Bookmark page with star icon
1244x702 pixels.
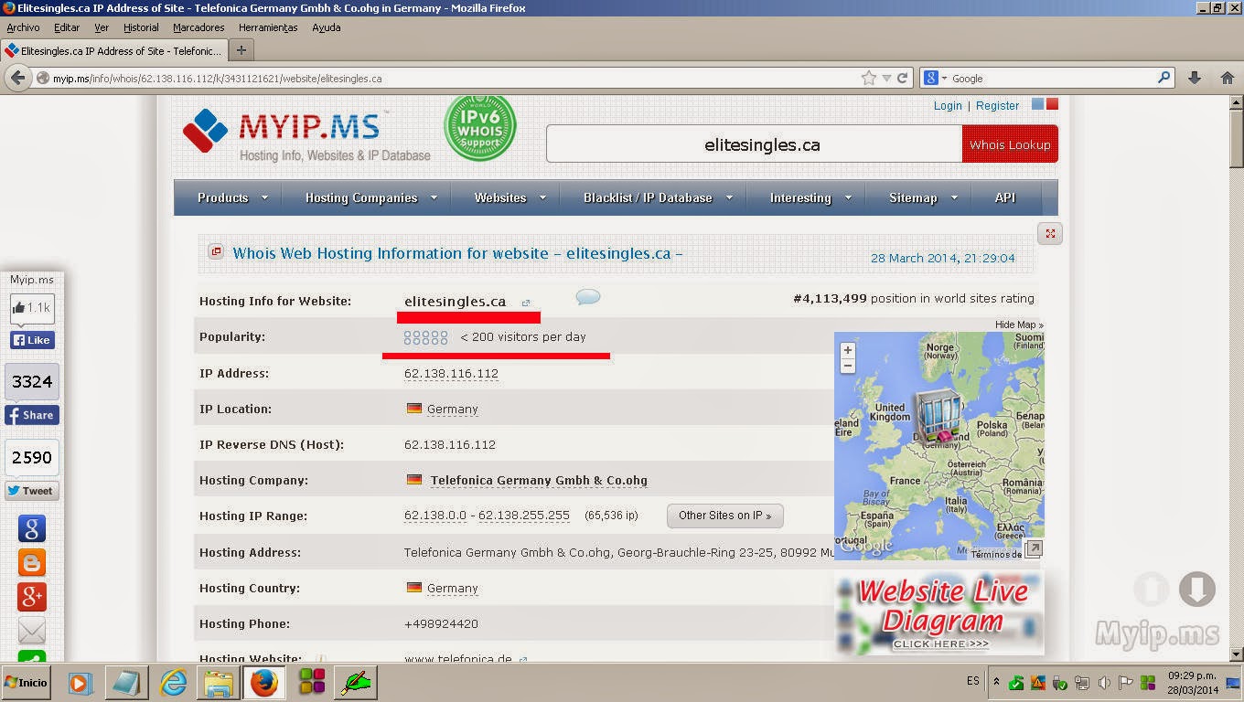(x=868, y=78)
